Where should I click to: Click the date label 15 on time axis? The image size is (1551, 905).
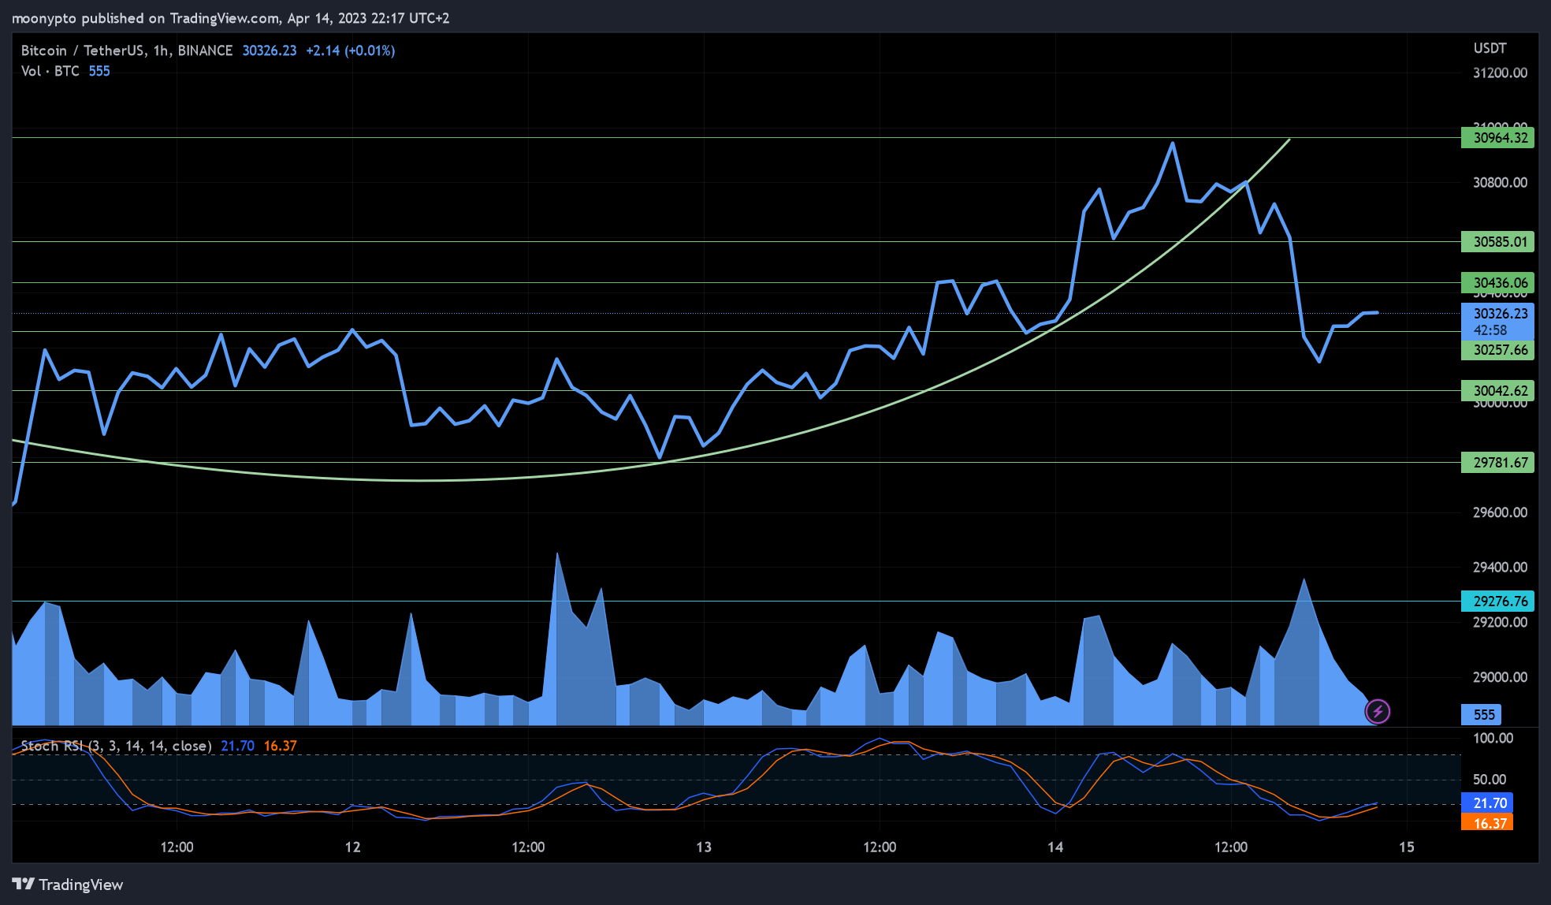[x=1407, y=847]
